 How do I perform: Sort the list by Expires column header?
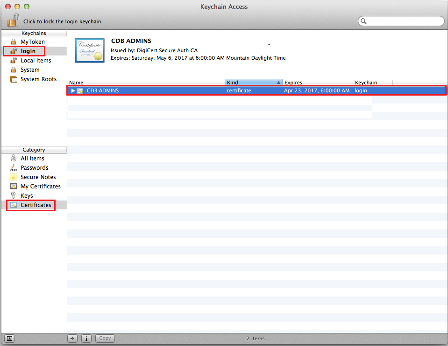point(317,83)
